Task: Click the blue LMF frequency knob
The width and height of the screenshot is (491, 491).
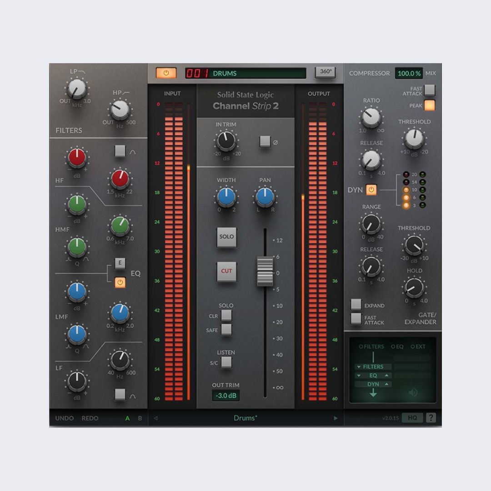Action: [120, 313]
